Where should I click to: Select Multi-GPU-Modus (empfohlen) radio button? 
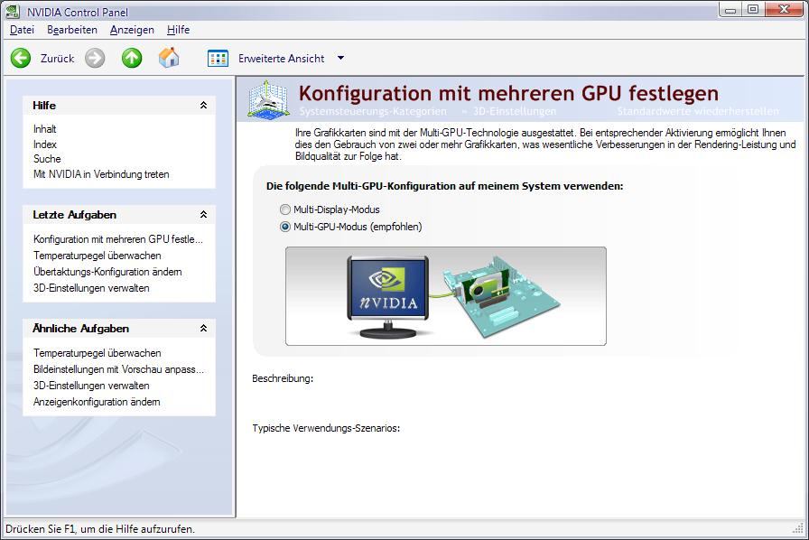pyautogui.click(x=284, y=227)
